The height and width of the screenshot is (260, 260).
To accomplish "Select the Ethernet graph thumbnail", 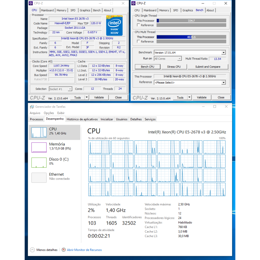I will 39,177.
